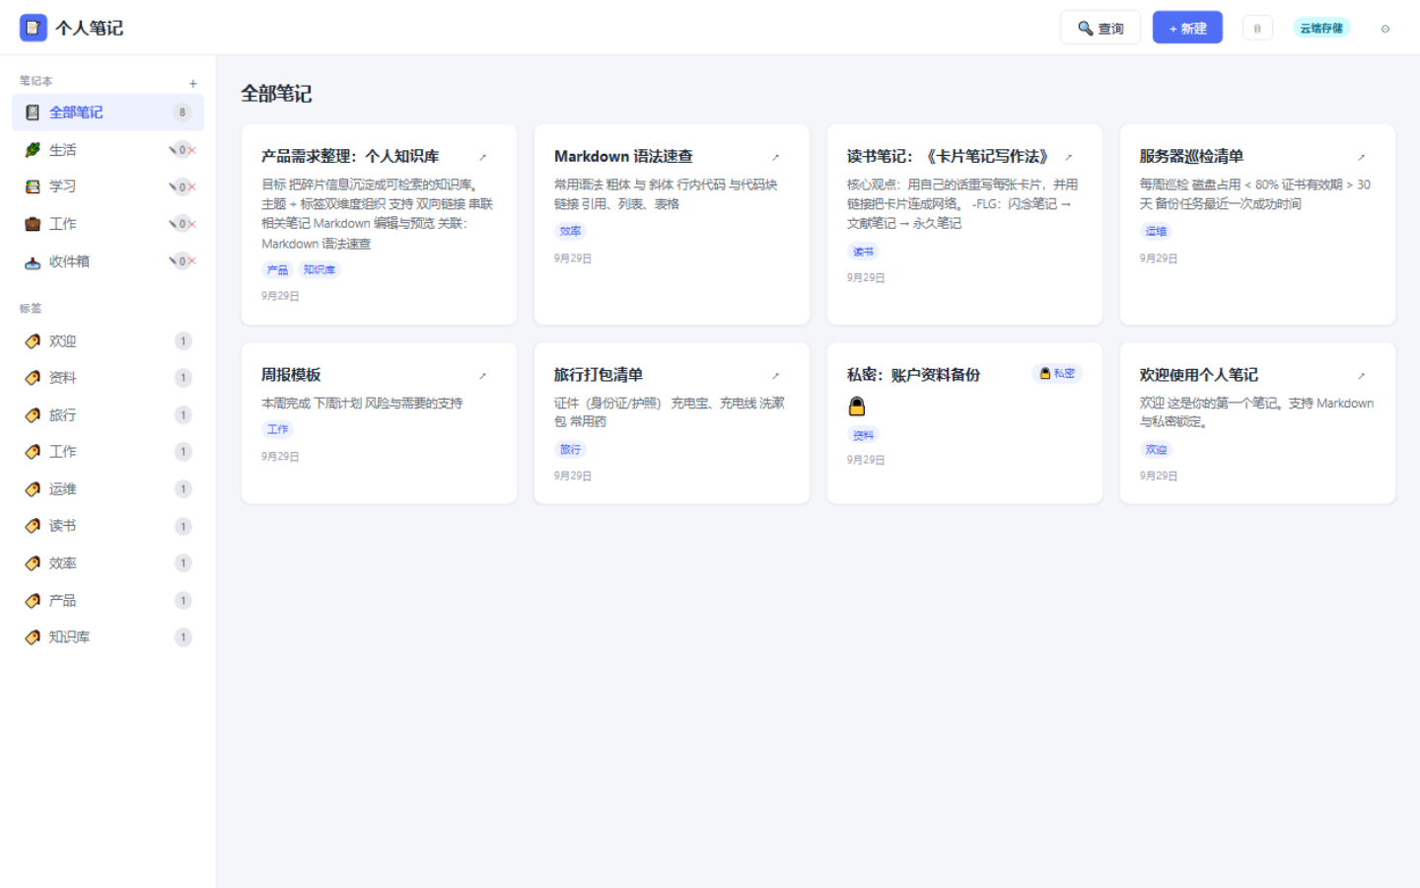
Task: Click the 云端存储 storage badge
Action: [1321, 28]
